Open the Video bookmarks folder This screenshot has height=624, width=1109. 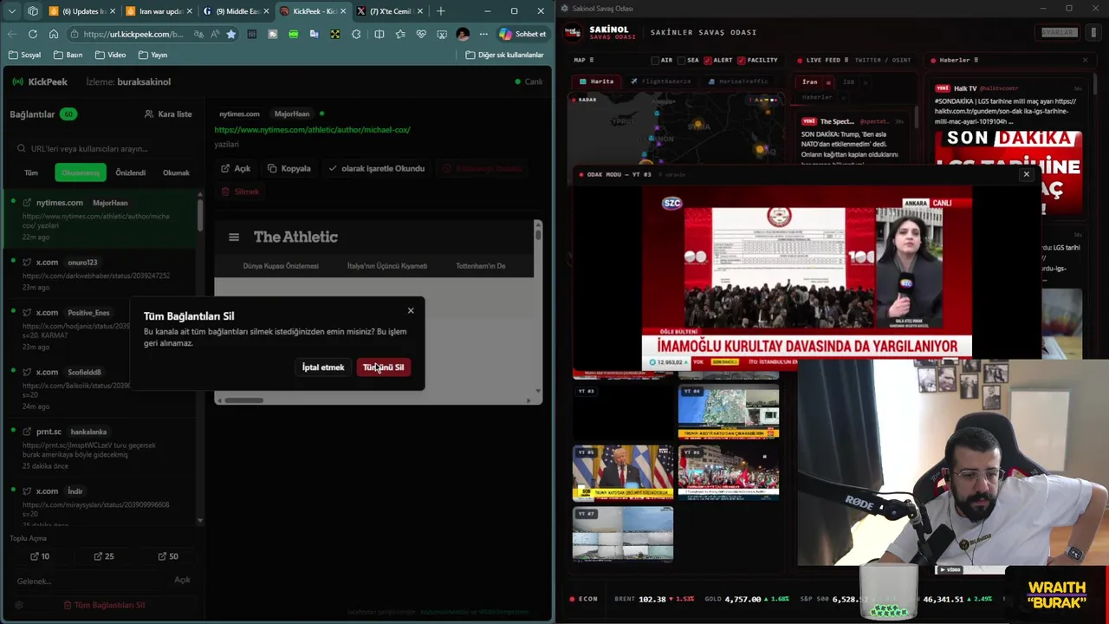point(110,55)
